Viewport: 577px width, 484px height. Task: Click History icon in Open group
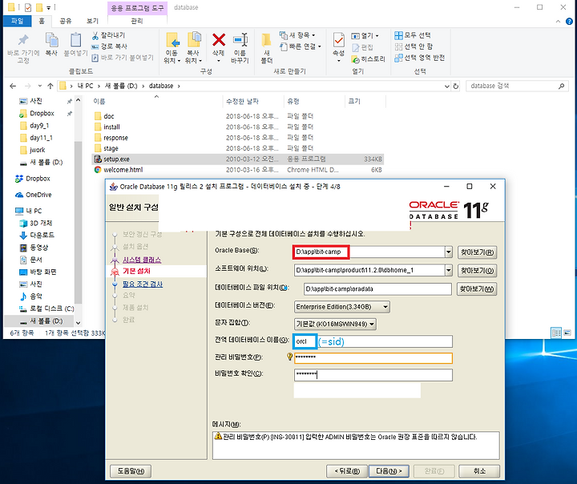pos(355,58)
